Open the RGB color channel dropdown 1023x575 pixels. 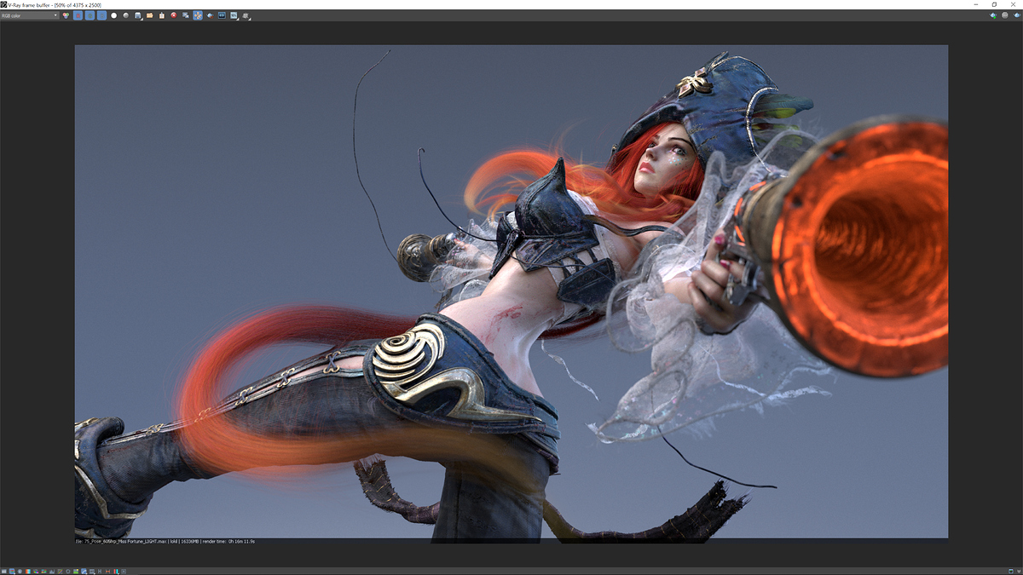pyautogui.click(x=30, y=15)
